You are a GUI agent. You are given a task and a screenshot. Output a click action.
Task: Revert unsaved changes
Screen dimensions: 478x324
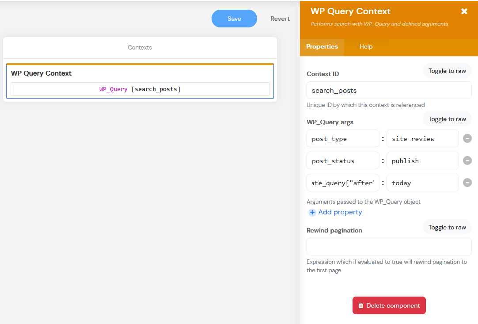click(x=280, y=19)
